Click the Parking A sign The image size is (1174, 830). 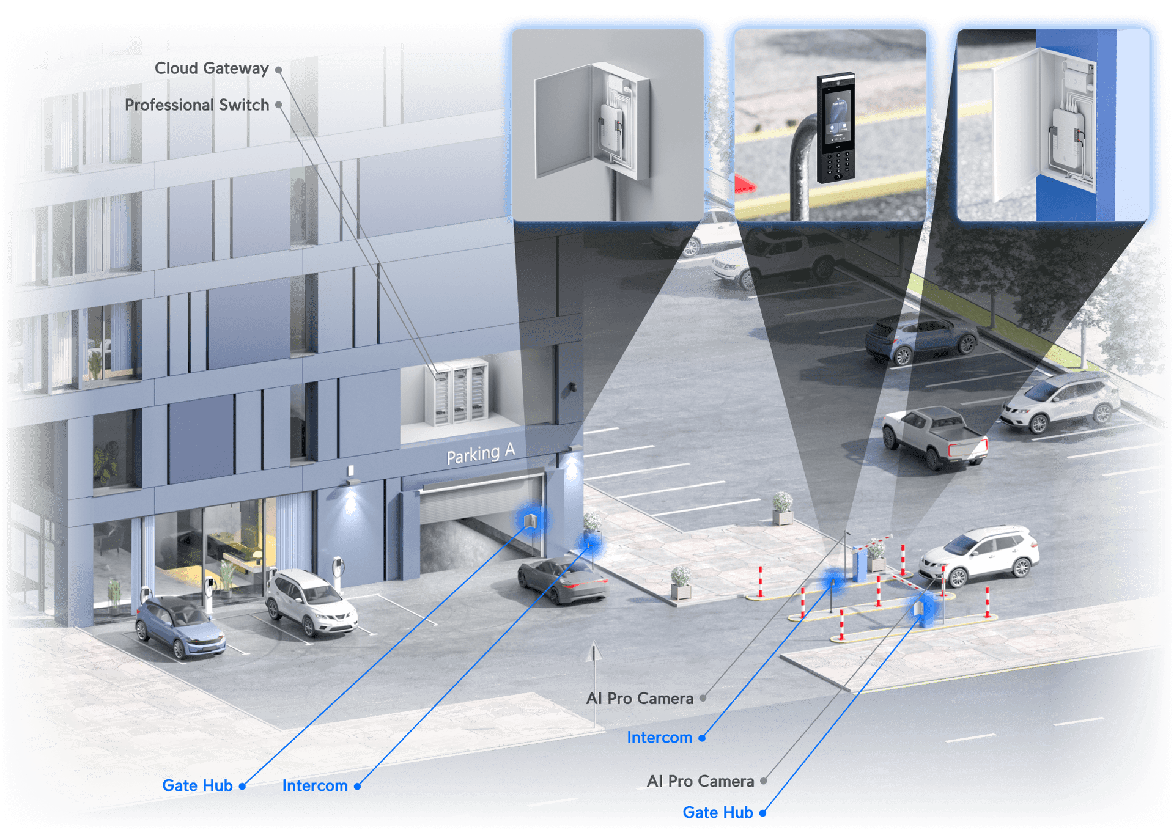pyautogui.click(x=481, y=454)
